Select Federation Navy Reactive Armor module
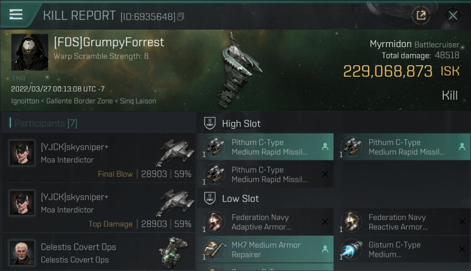 [x=403, y=222]
